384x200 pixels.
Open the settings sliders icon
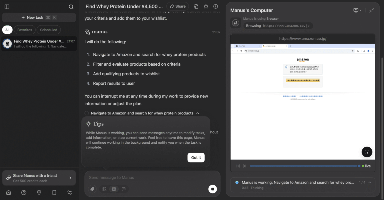[x=69, y=193]
